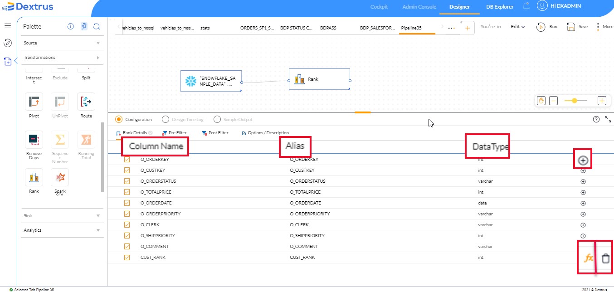Image resolution: width=614 pixels, height=292 pixels.
Task: Click the Rank node on canvas
Action: tap(319, 79)
